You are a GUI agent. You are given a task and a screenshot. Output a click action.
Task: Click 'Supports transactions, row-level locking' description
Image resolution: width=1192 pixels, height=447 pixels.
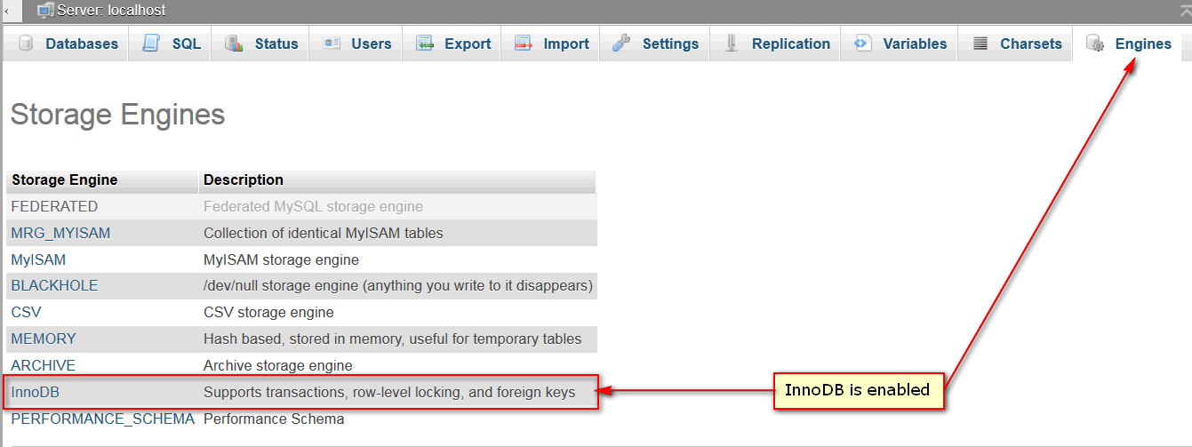click(x=389, y=392)
